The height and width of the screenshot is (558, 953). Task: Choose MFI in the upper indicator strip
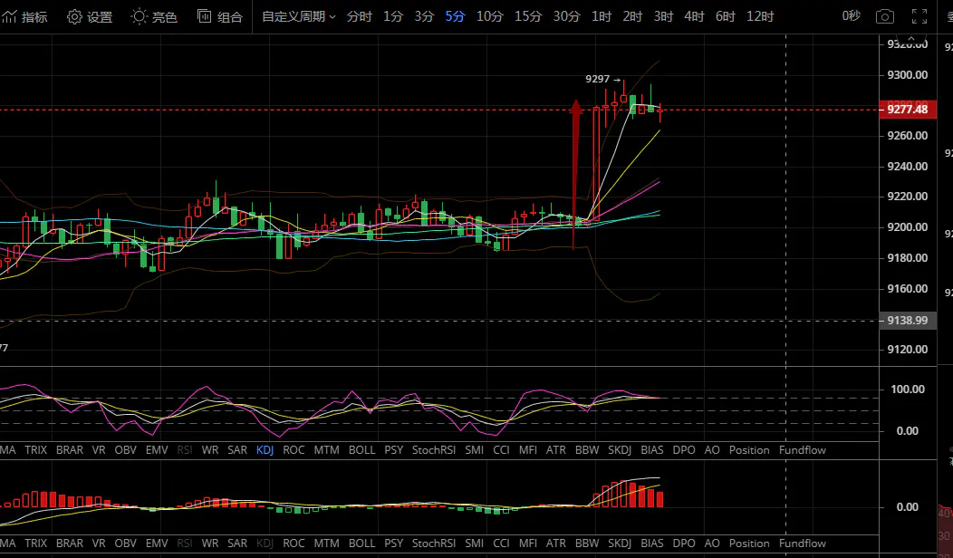coord(527,450)
